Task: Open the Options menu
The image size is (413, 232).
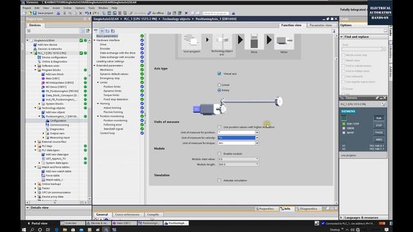Action: tap(80, 8)
